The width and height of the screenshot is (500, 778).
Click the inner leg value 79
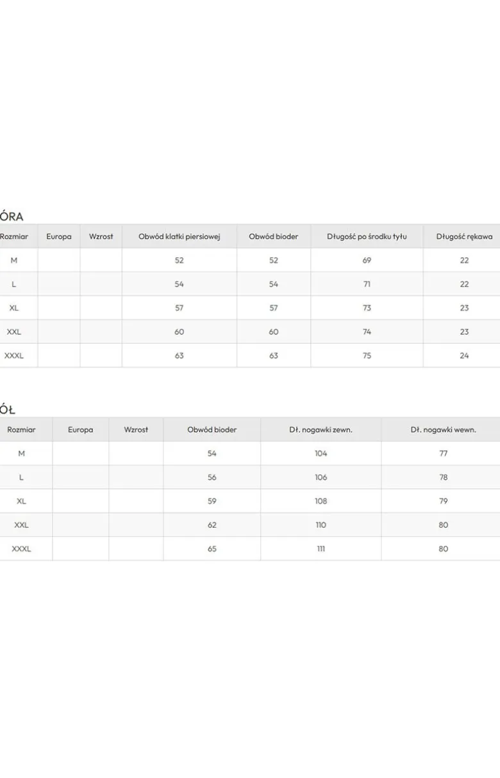tap(444, 501)
